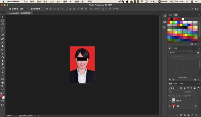Expand the status bar info arrow
This screenshot has width=201, height=117.
coord(38,116)
